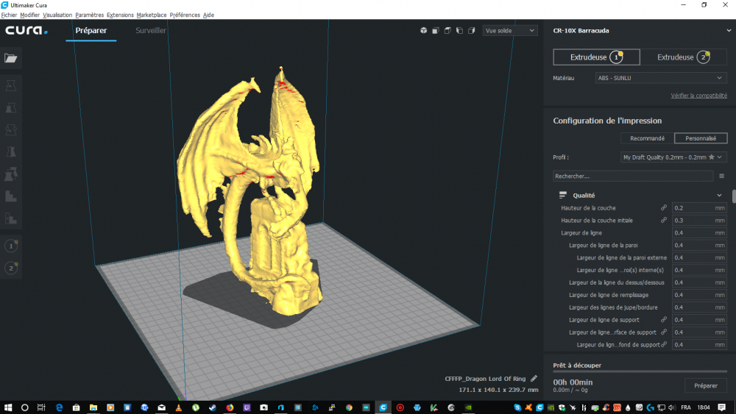Click the 3D view camera icon

point(423,30)
